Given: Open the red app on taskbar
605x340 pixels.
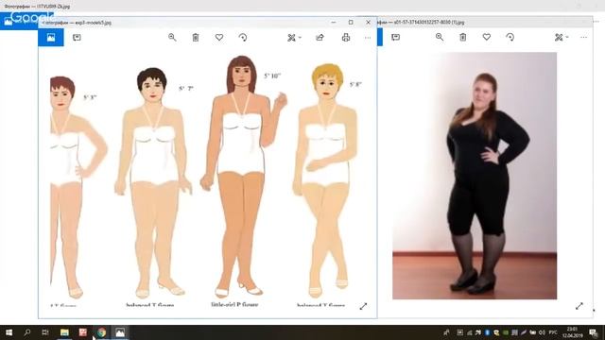Looking at the screenshot, I should coord(82,332).
